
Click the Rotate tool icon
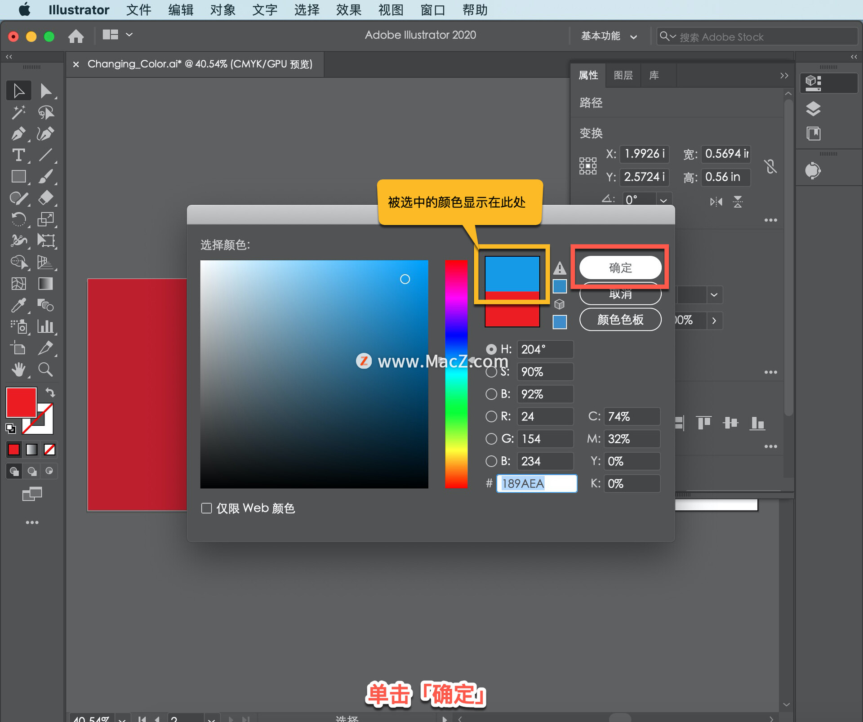pyautogui.click(x=18, y=219)
